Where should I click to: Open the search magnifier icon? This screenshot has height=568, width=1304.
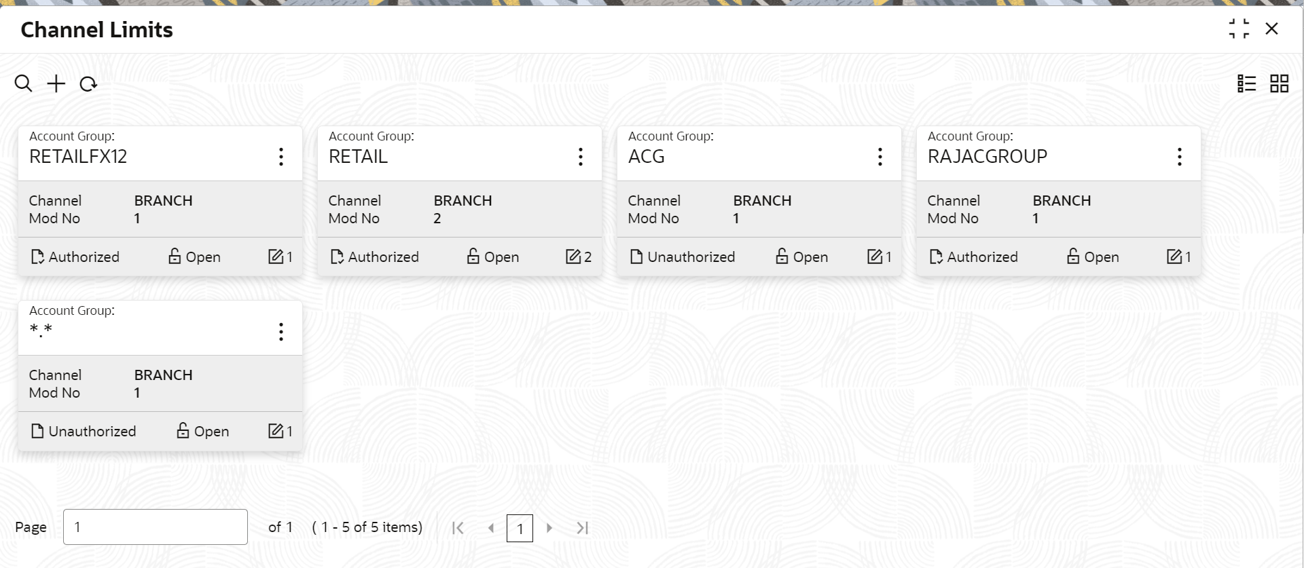23,83
